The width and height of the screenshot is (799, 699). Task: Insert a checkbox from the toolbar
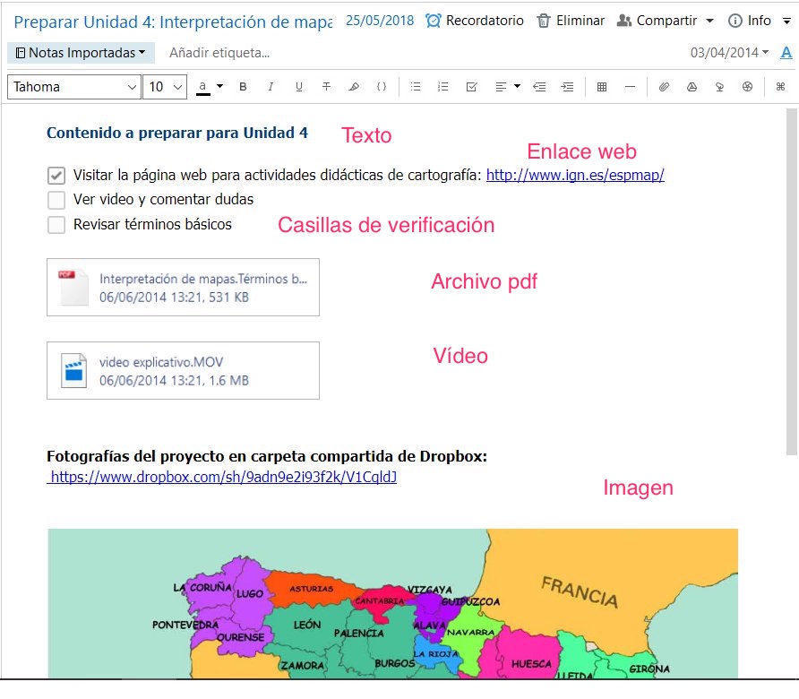pyautogui.click(x=471, y=87)
